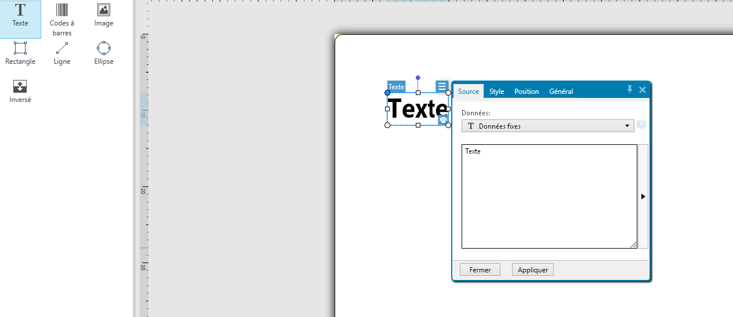
Task: Close the properties dialog with the X
Action: coord(643,89)
